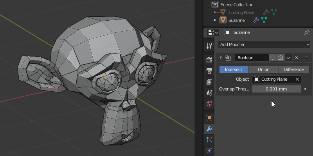Select Scene Collection in the outliner

(237, 5)
